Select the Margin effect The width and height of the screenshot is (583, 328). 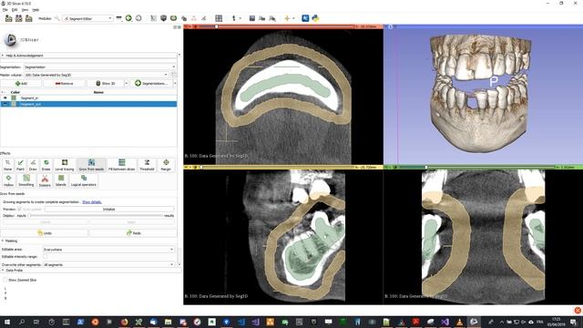click(166, 165)
